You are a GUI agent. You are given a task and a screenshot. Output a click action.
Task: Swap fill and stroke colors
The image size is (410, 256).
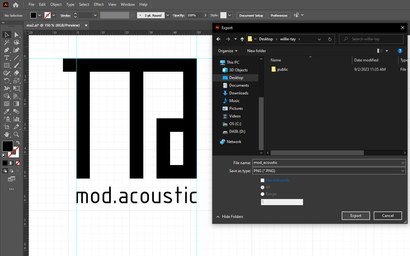pos(18,143)
